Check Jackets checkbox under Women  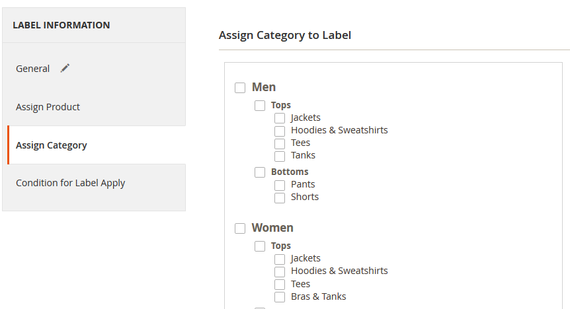point(280,259)
